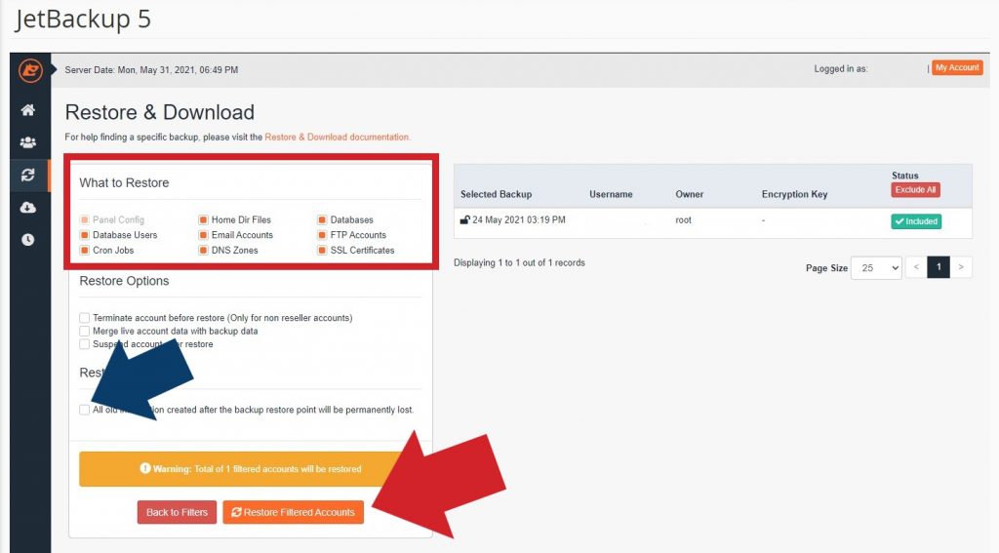Click Restore Filtered Accounts button
The width and height of the screenshot is (999, 553).
pyautogui.click(x=293, y=512)
